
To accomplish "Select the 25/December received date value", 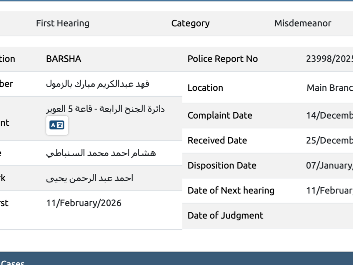I will 329,140.
